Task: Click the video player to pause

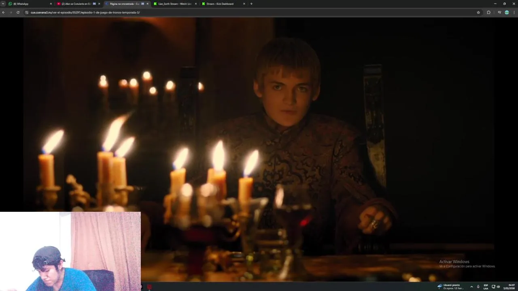Action: pos(259,150)
